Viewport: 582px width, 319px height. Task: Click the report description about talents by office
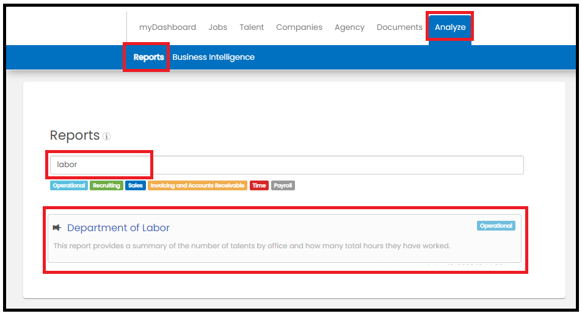coord(252,246)
